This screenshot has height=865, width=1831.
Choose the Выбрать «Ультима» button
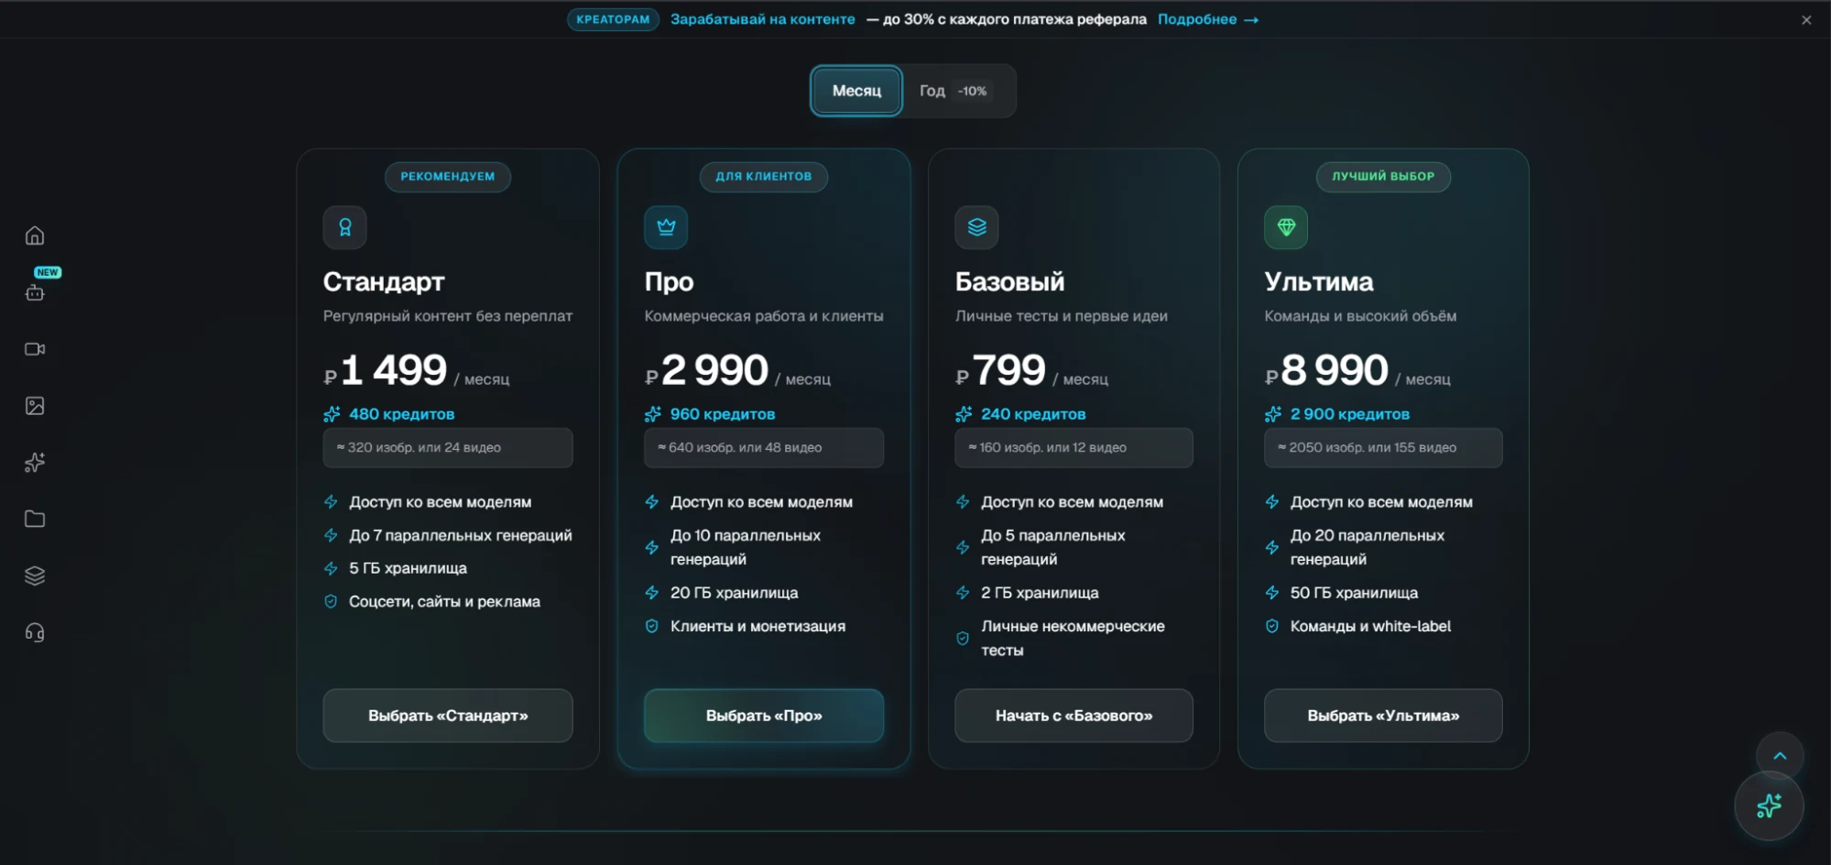click(1383, 716)
